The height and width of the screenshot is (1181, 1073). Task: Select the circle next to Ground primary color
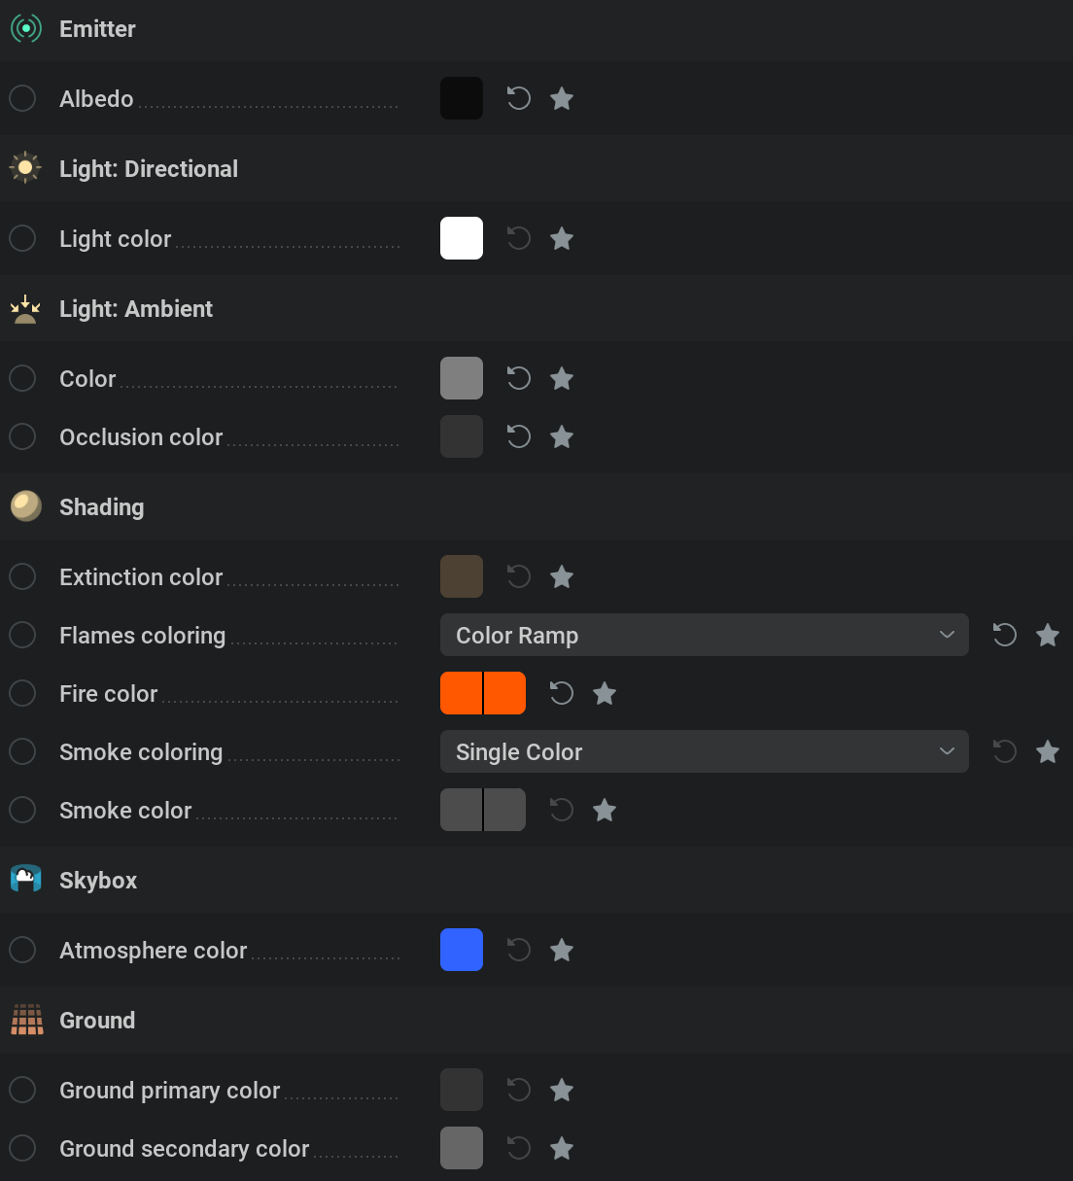22,1090
